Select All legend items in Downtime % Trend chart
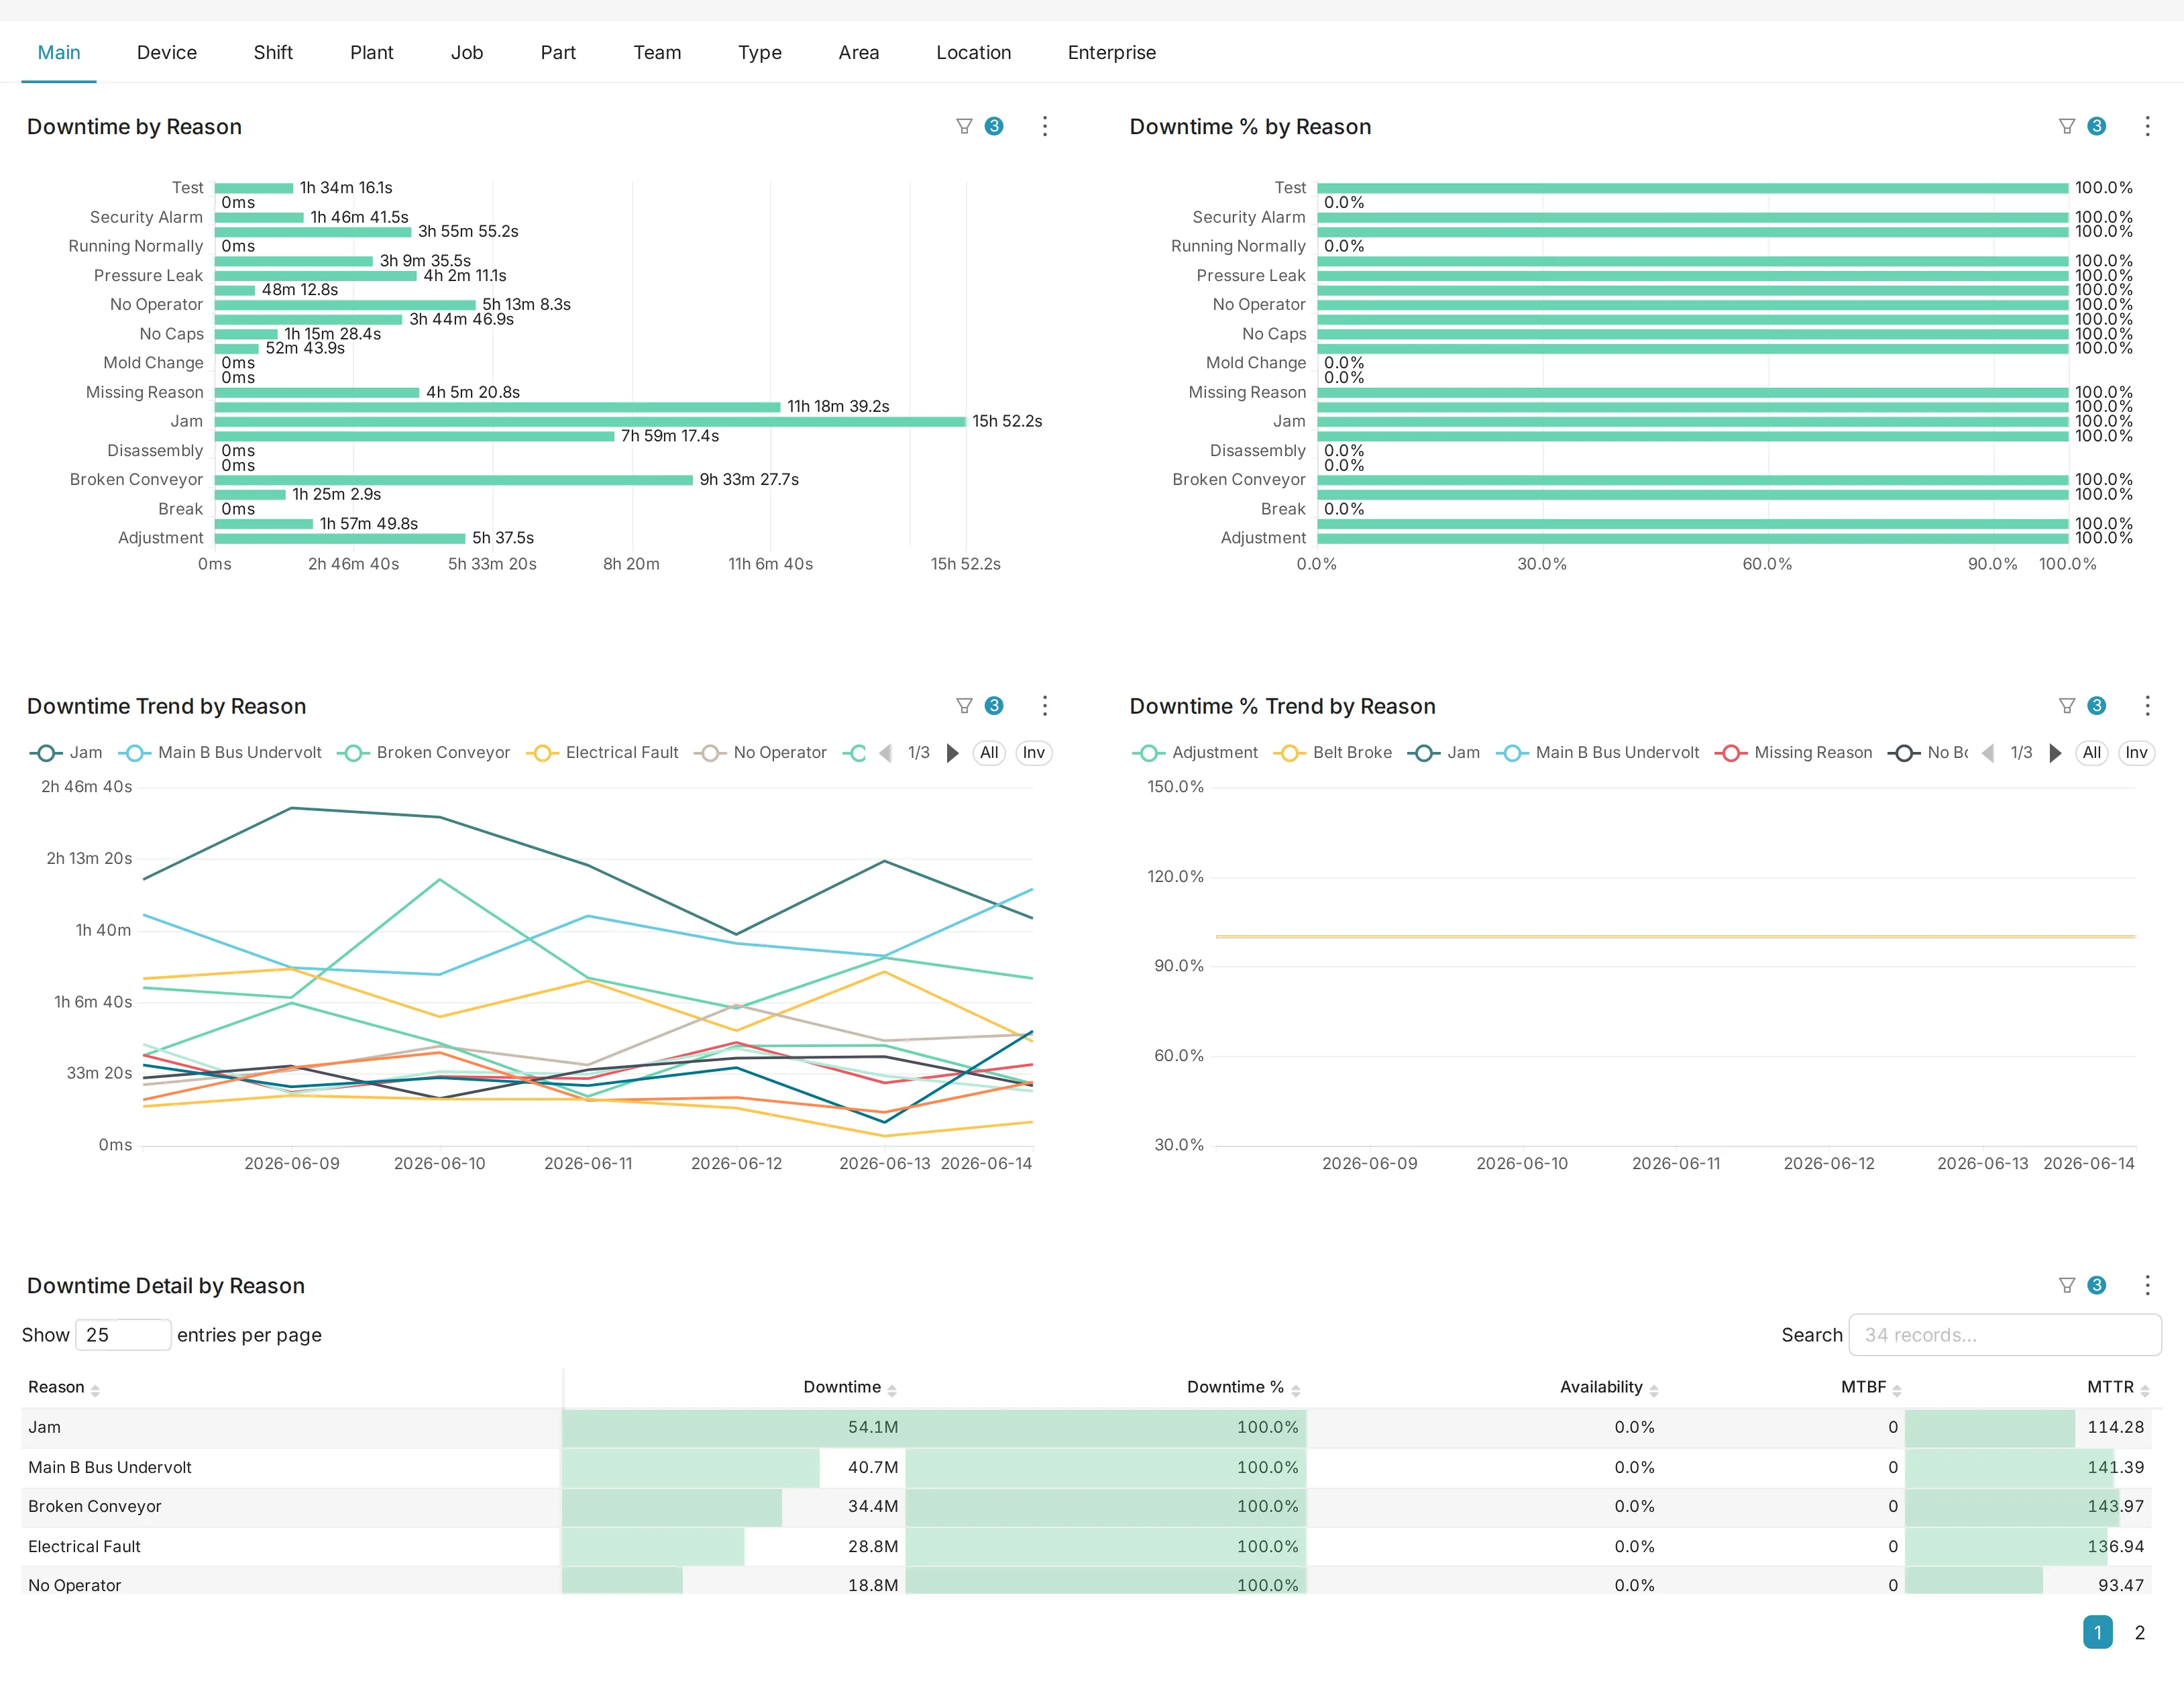The height and width of the screenshot is (1693, 2184). (x=2092, y=753)
